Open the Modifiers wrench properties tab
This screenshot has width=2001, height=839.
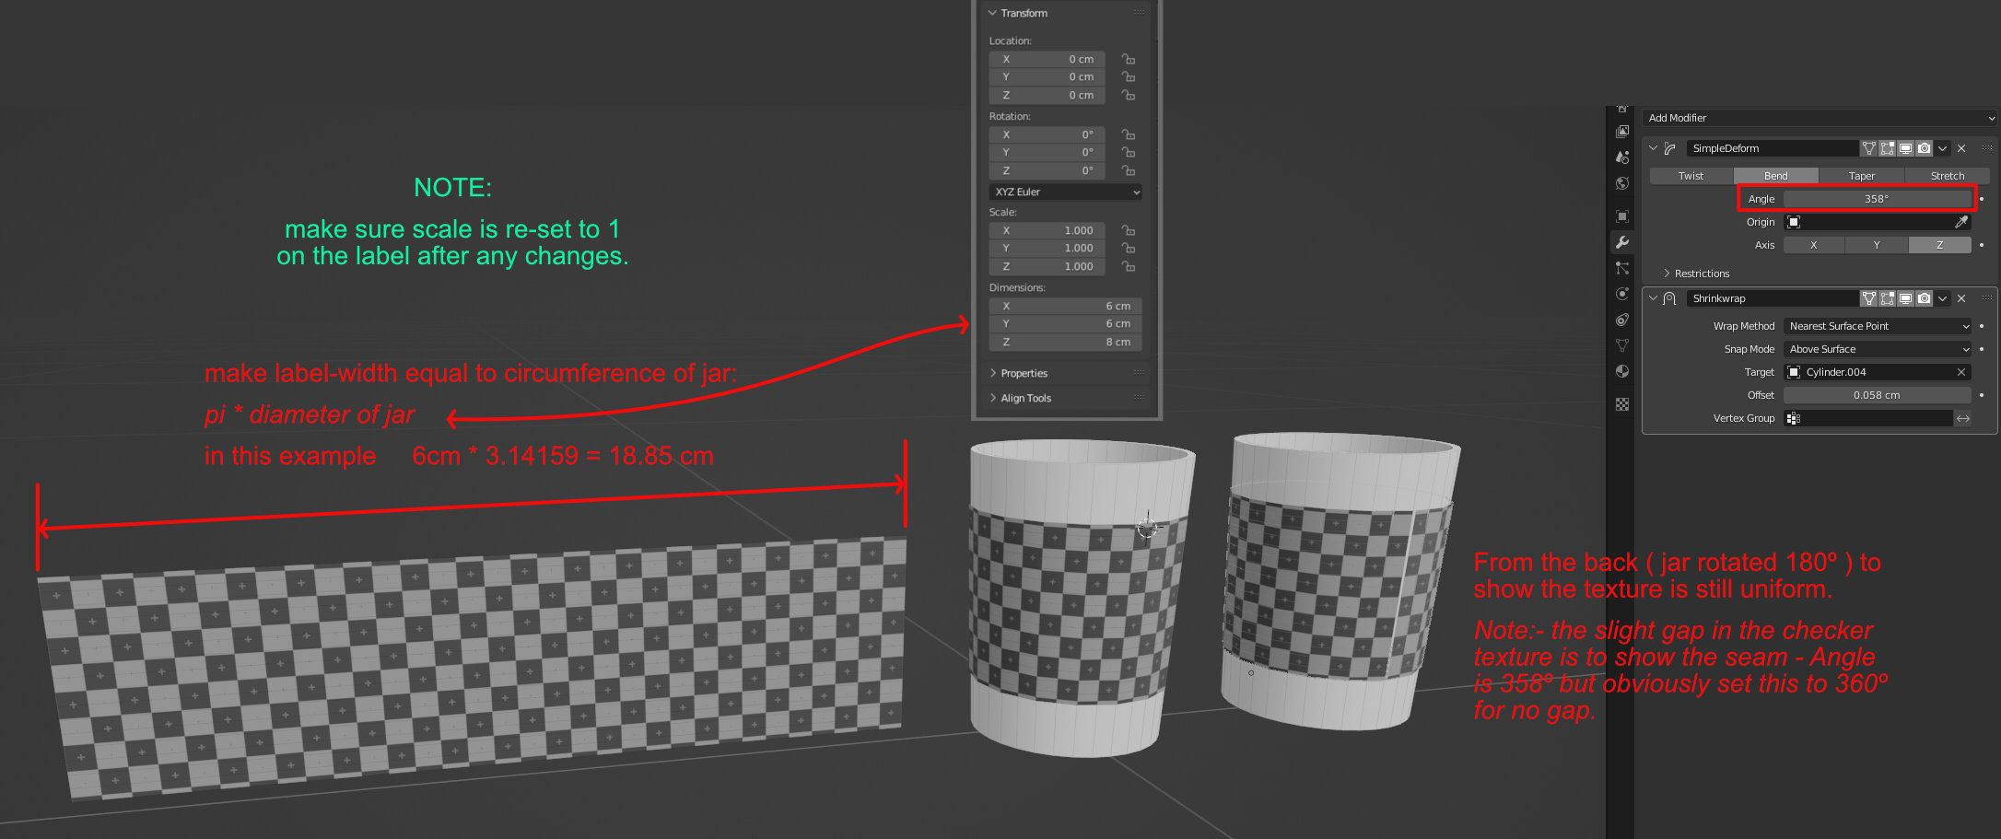point(1622,242)
